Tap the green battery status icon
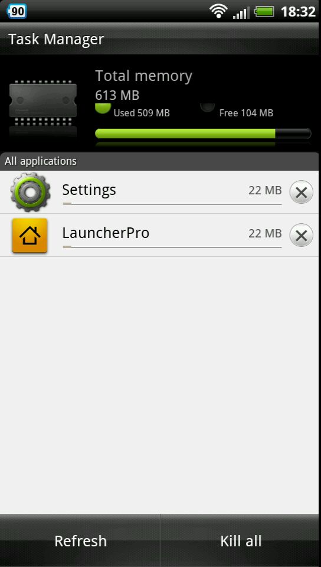 pyautogui.click(x=265, y=12)
